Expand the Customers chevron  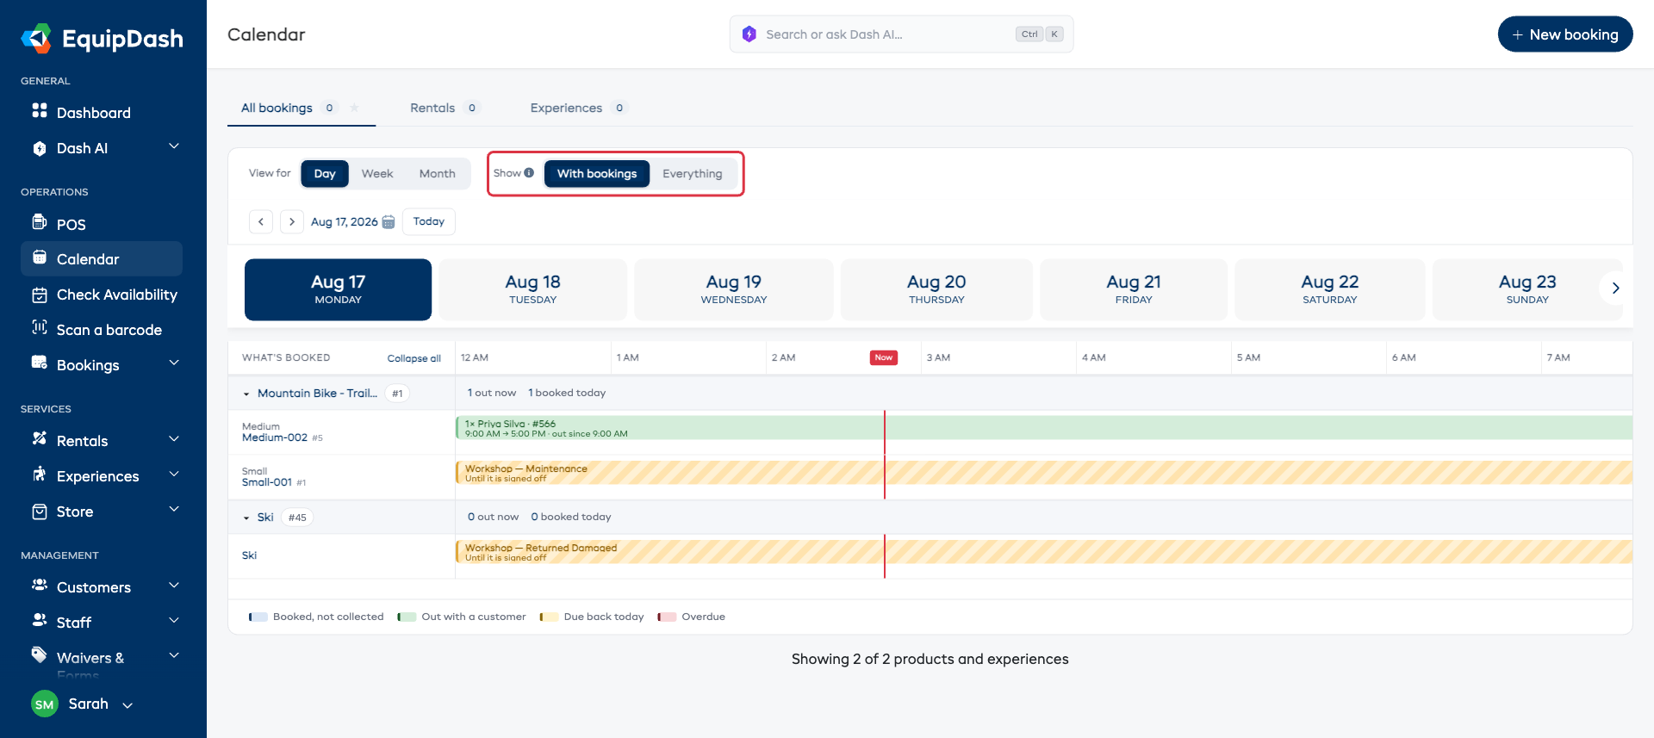pyautogui.click(x=174, y=586)
